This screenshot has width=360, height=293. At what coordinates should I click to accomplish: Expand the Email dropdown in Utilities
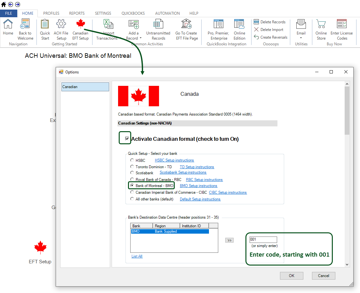click(x=301, y=38)
